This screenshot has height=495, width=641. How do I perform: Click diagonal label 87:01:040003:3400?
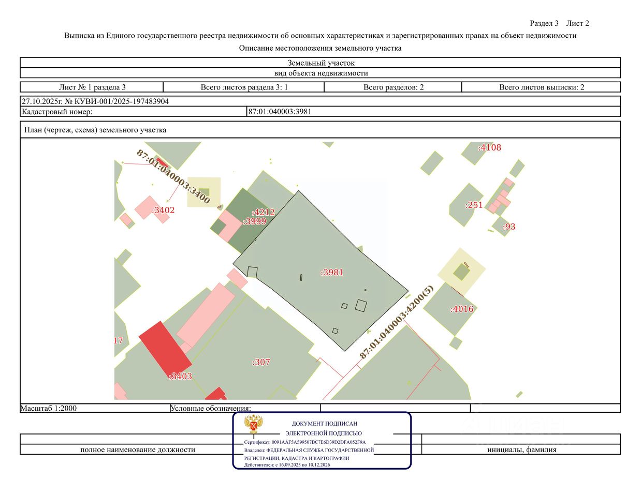click(173, 176)
